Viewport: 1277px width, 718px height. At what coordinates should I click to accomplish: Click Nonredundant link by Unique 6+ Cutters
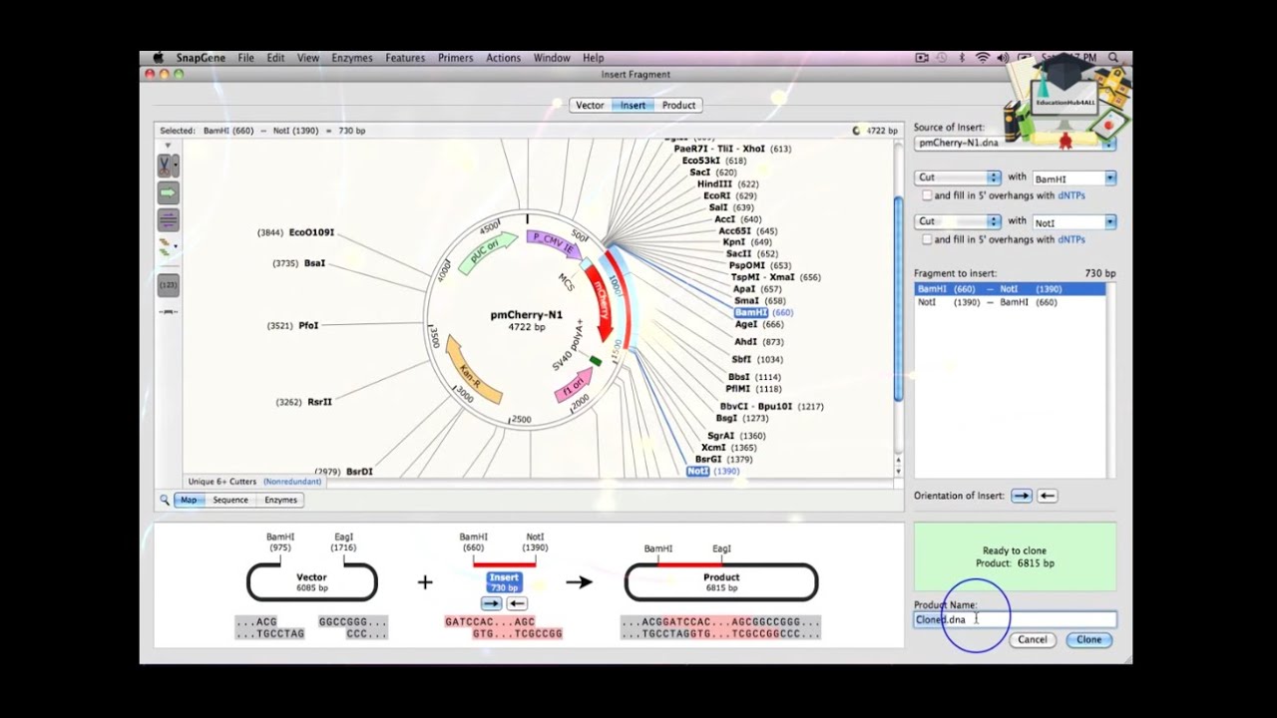point(292,482)
